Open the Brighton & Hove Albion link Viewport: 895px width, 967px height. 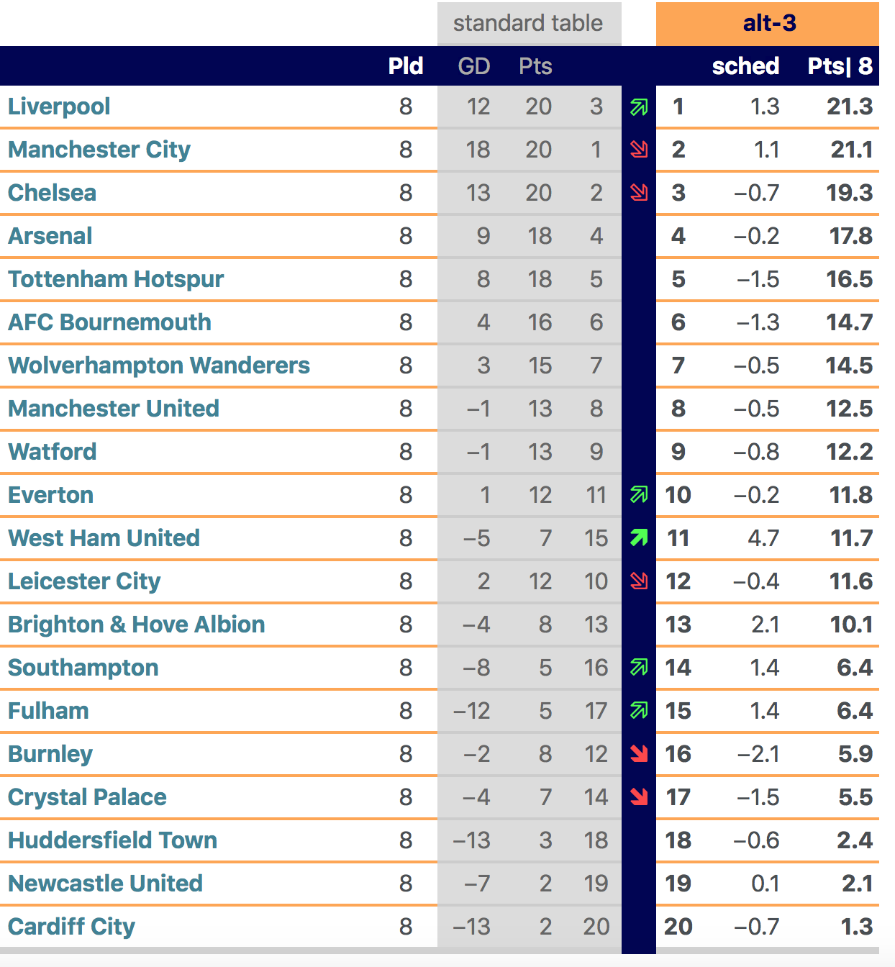pyautogui.click(x=137, y=625)
